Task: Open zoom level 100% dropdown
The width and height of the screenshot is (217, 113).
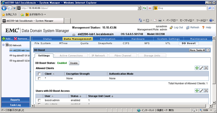Action: coord(211,110)
